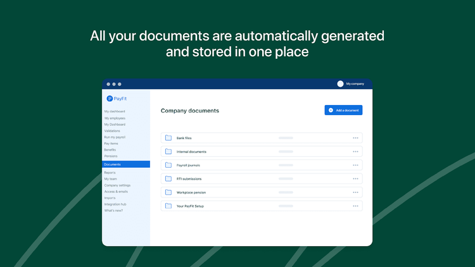This screenshot has width=475, height=267.
Task: Open Benefits in sidebar
Action: tap(110, 150)
